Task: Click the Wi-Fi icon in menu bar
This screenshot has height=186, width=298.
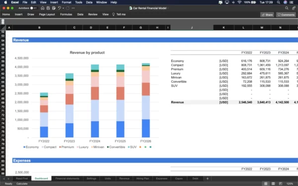Action: (239, 2)
